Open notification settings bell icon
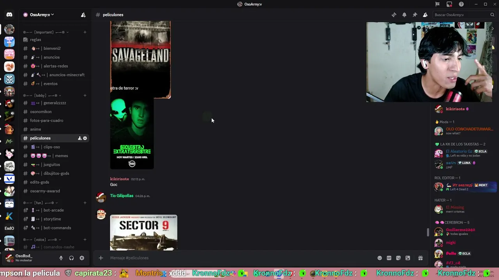The image size is (499, 280). tap(404, 15)
